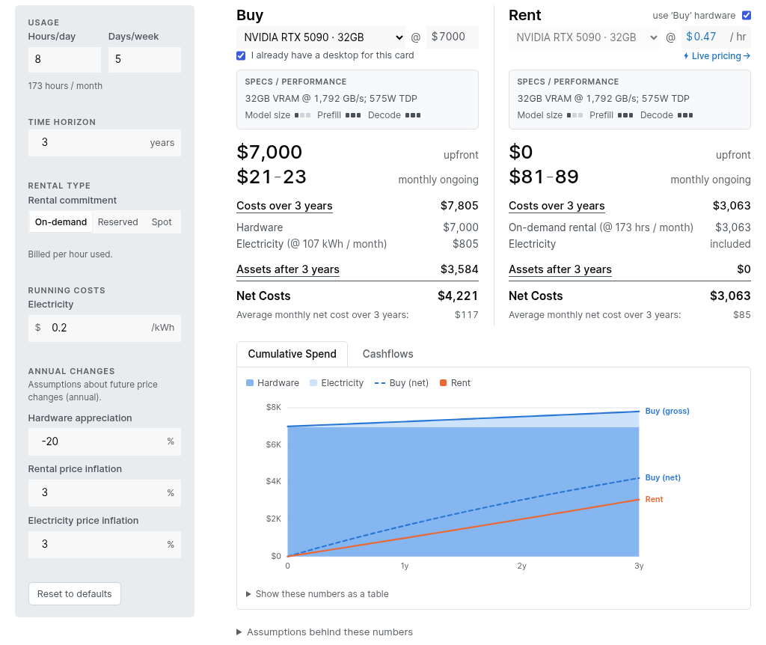Click 'Costs over 3 years' under Rent
This screenshot has height=645, width=766.
[557, 206]
